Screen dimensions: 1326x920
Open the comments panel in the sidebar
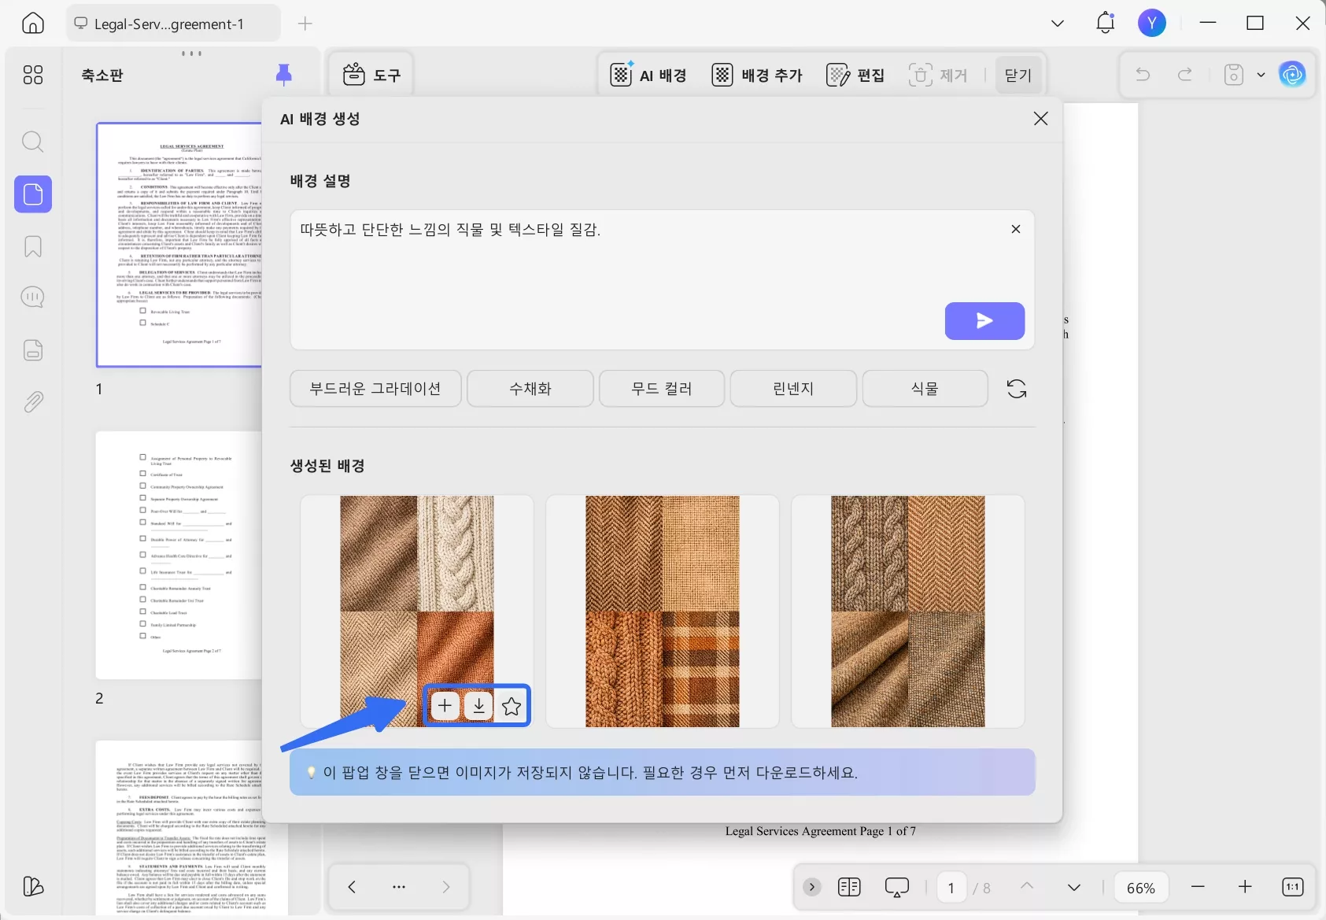33,297
